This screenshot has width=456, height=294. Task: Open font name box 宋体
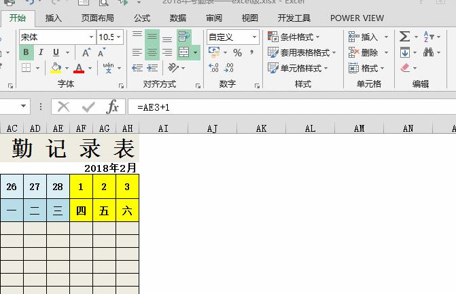click(58, 37)
